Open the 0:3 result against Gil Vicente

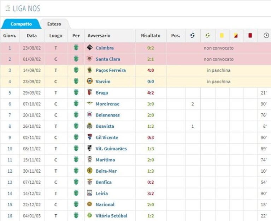151,137
